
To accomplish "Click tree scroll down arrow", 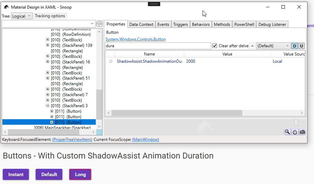I will [x=99, y=126].
